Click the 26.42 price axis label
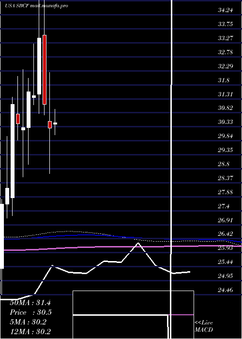Viewport: 242px width, 339px height. click(226, 234)
